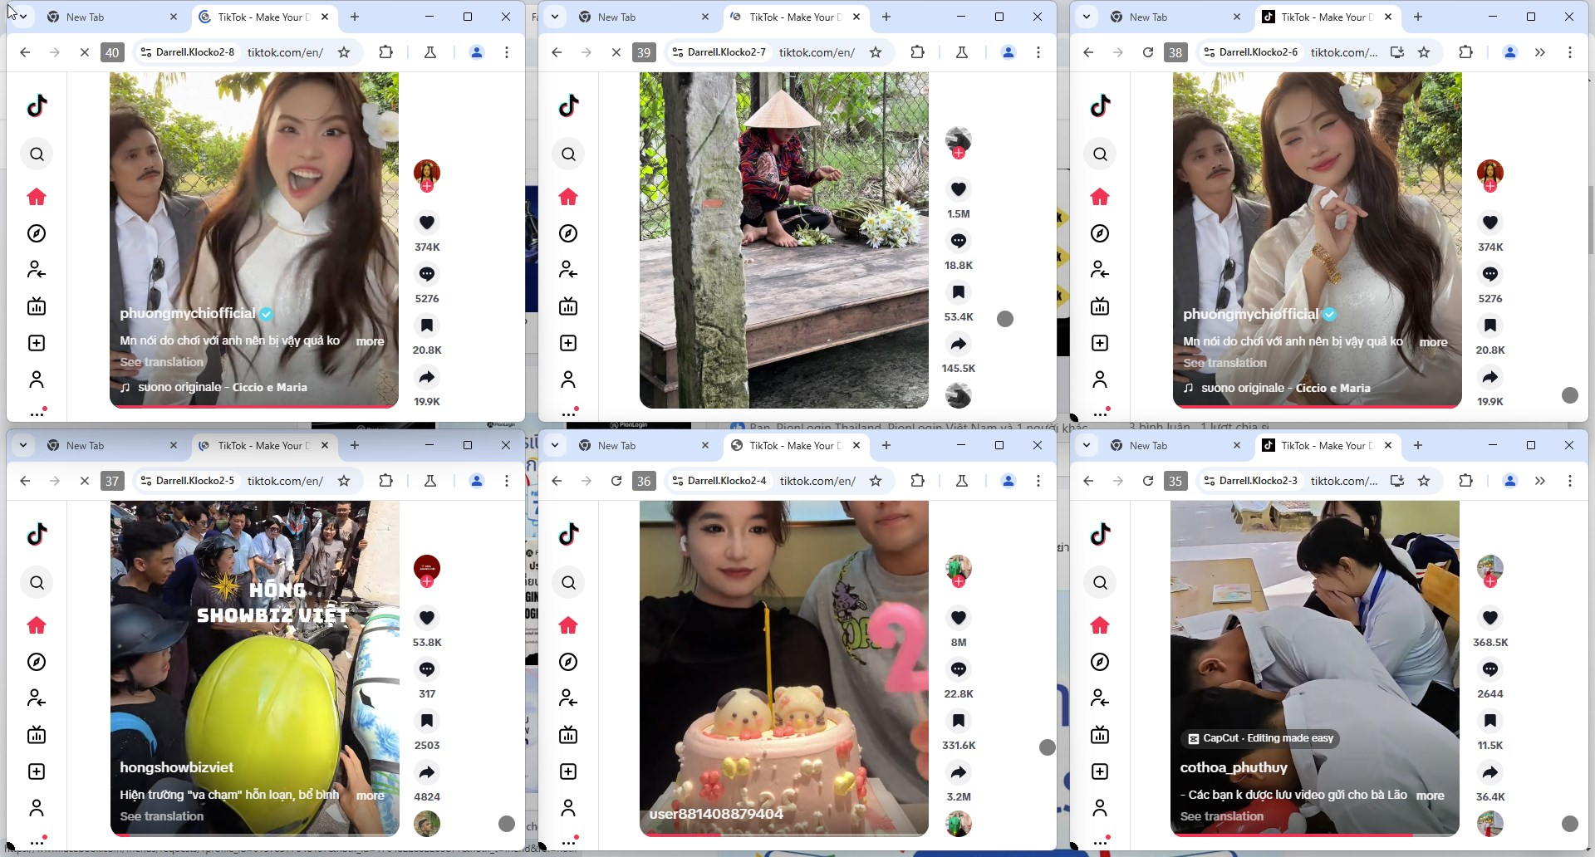Click the address bar in the Darrell.Klocko2-5 window
The height and width of the screenshot is (857, 1595).
285,481
